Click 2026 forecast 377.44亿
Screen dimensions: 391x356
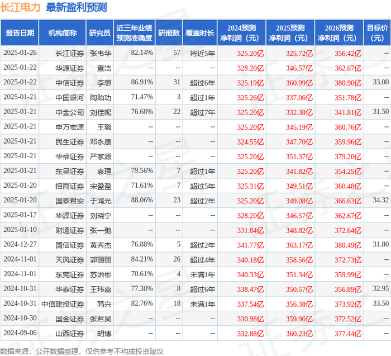[x=348, y=334]
